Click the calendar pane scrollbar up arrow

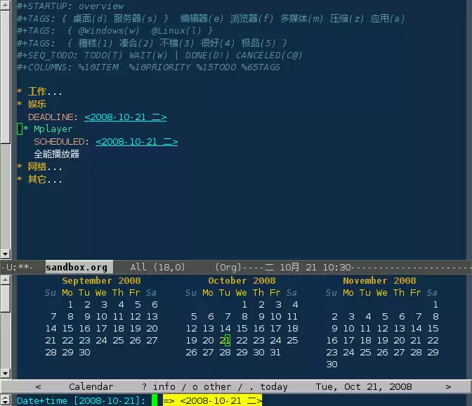click(6, 280)
